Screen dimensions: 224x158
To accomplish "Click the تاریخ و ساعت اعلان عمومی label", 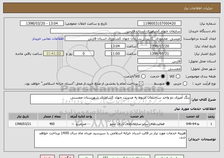I will pos(86,24).
